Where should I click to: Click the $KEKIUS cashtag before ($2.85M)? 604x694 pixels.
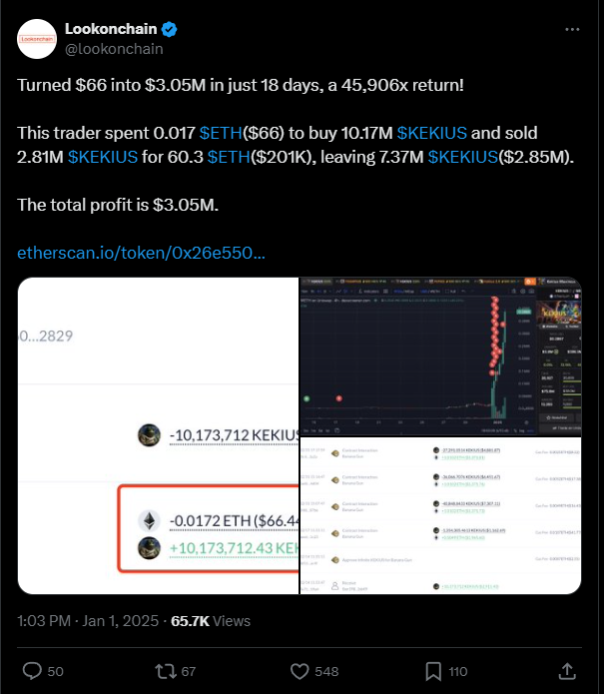click(x=463, y=157)
